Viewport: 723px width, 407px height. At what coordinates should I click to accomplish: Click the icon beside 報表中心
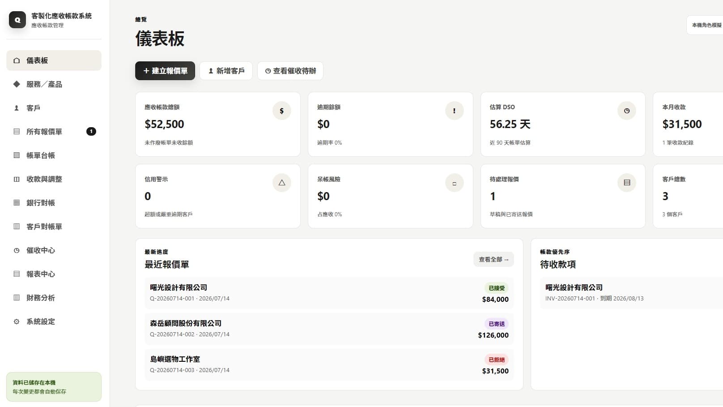point(17,274)
